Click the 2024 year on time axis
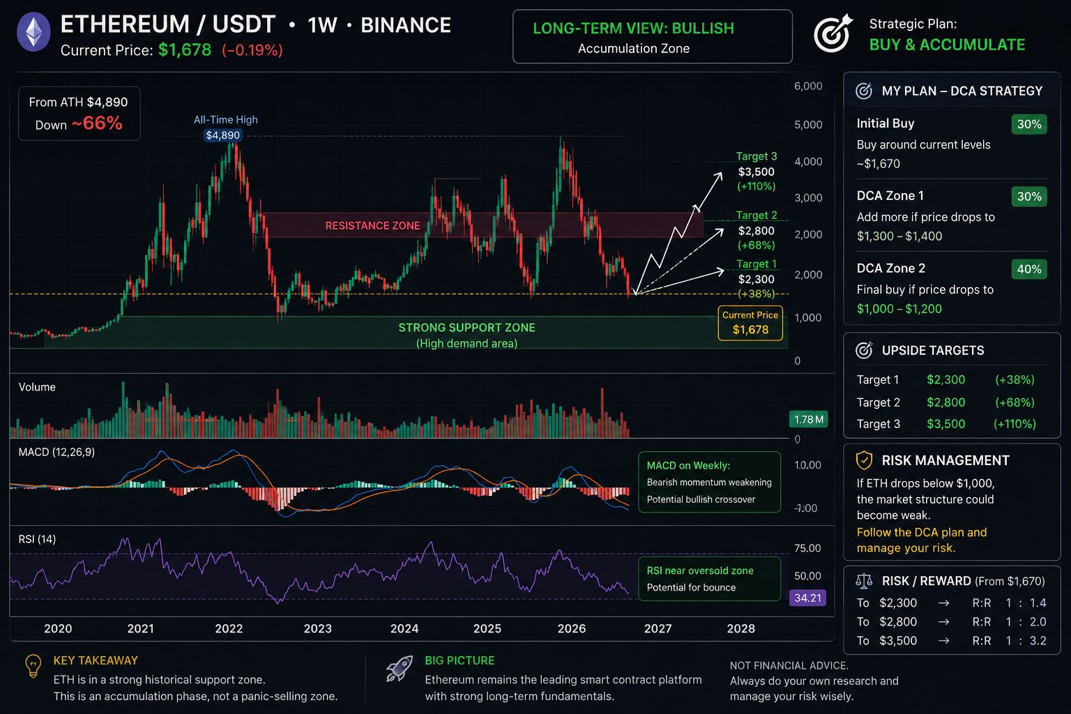This screenshot has width=1071, height=714. [x=404, y=628]
